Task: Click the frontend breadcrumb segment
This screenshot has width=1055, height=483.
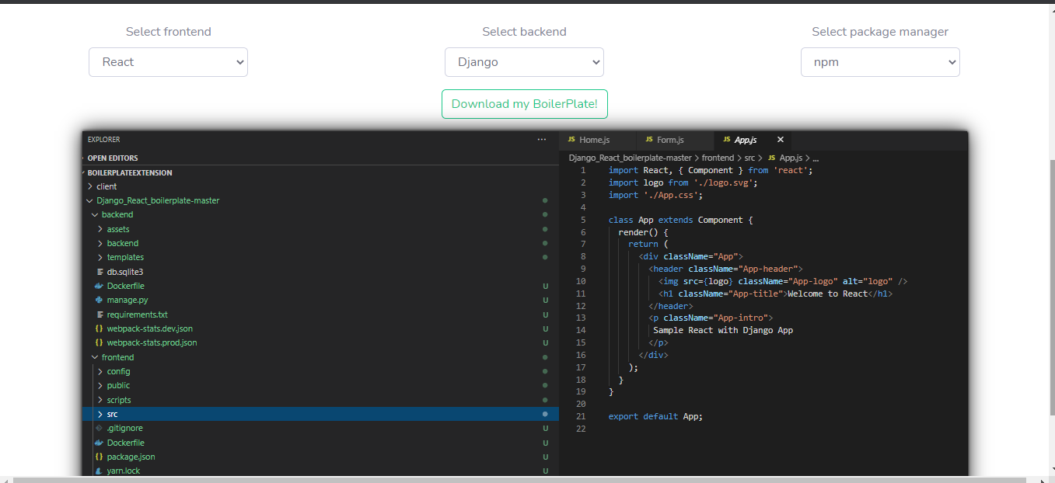Action: 718,158
